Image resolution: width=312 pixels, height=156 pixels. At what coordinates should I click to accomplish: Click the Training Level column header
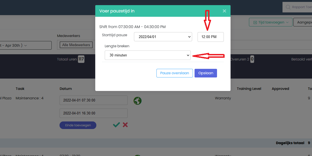click(249, 89)
